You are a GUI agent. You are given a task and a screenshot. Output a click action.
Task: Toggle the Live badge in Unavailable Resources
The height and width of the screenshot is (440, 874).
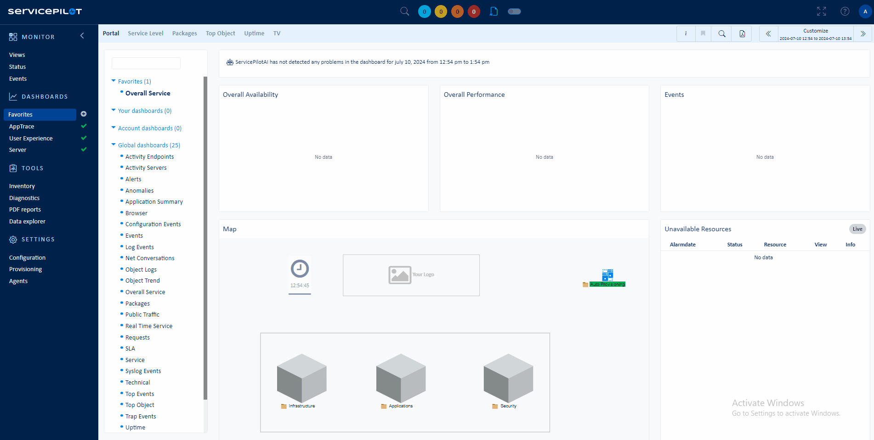pos(857,229)
